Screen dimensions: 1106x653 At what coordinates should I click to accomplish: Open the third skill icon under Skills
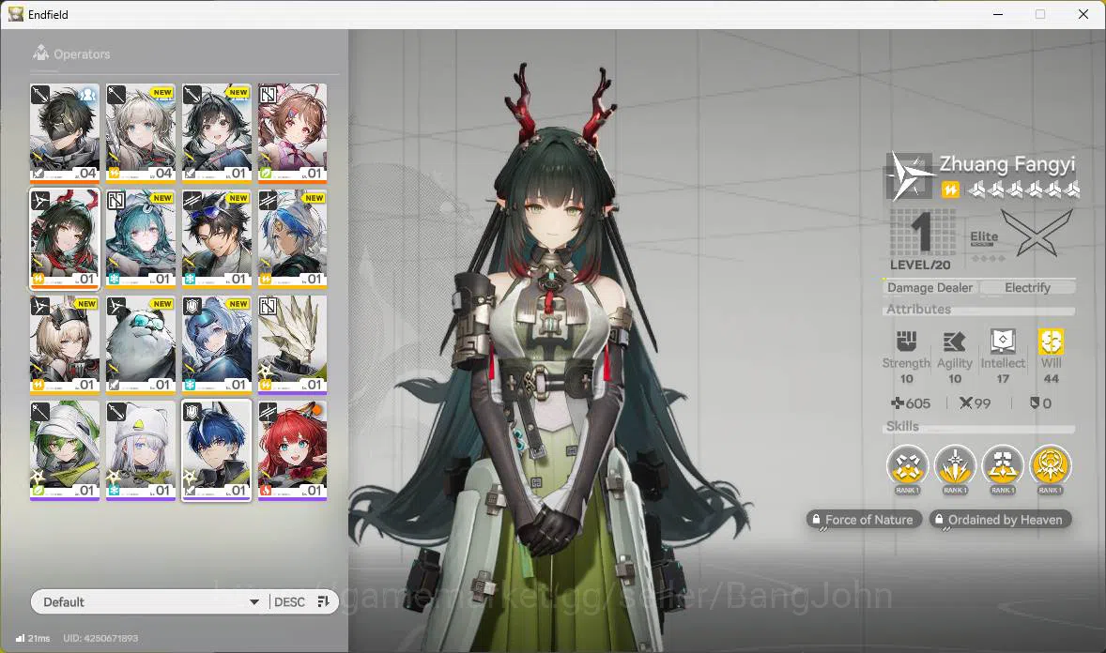tap(1003, 466)
